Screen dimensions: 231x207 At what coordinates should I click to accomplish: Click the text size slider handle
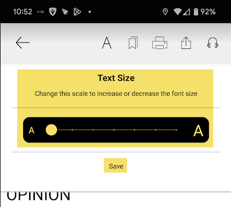pyautogui.click(x=51, y=130)
